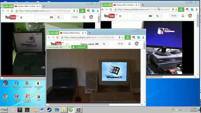Image resolution: width=201 pixels, height=113 pixels.
Task: Reload the page in the Windows 95 window
Action: pyautogui.click(x=111, y=10)
